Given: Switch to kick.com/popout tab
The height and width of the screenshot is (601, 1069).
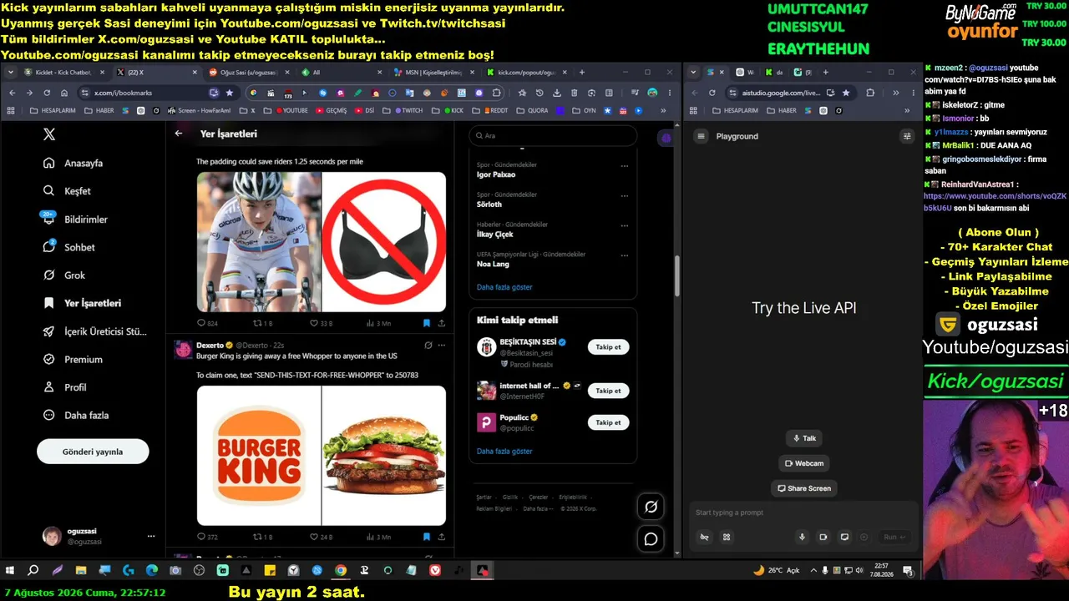Looking at the screenshot, I should [x=524, y=73].
